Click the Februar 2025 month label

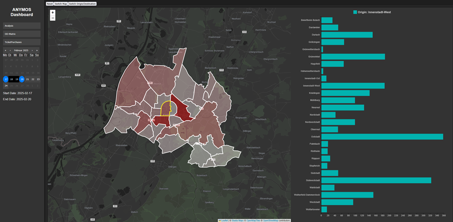pos(21,50)
